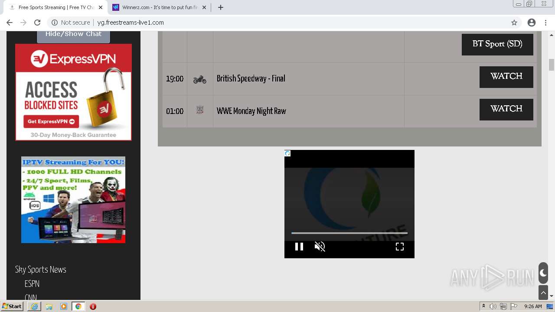
Task: Go back to previous page
Action: [x=10, y=23]
